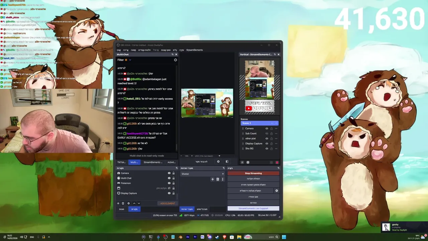Click the main preview thumbnail
The image size is (428, 241).
(x=207, y=103)
